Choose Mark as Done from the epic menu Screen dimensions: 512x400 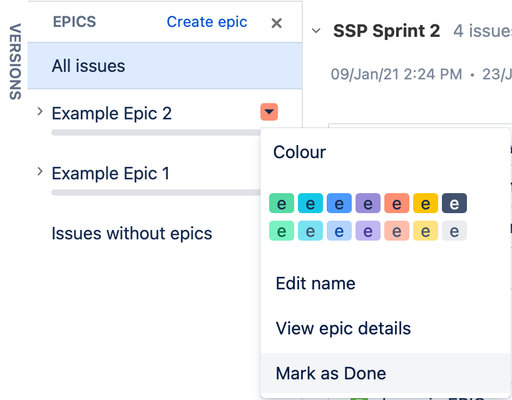[x=330, y=373]
